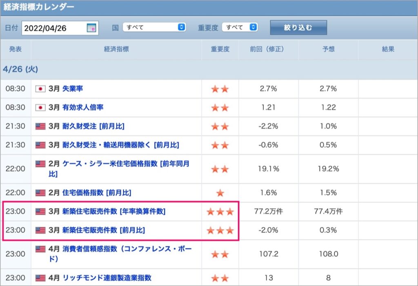Click the three-star rating for 新築住宅販売件数 [前月比]
This screenshot has width=418, height=286.
220,230
